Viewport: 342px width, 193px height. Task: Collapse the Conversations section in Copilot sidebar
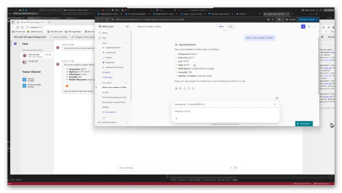click(x=126, y=83)
